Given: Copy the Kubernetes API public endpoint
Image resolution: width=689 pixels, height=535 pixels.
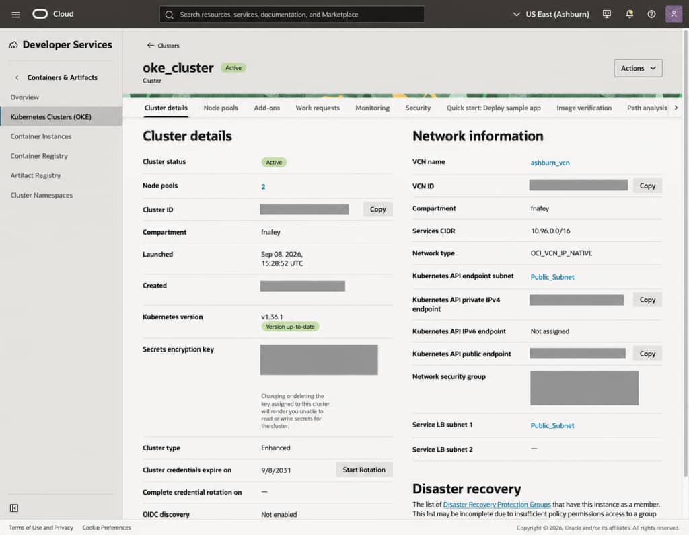Looking at the screenshot, I should [647, 354].
